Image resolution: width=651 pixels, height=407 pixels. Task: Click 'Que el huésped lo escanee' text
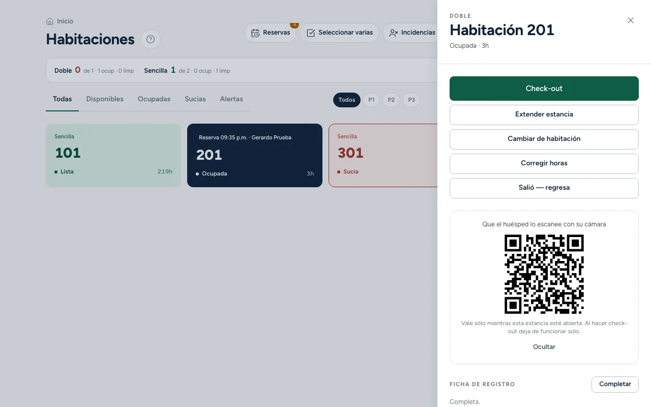click(x=544, y=224)
